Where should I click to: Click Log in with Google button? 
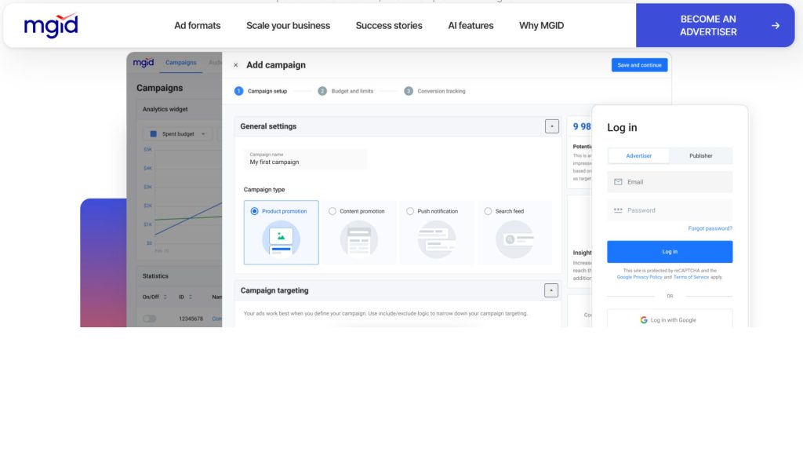[670, 320]
